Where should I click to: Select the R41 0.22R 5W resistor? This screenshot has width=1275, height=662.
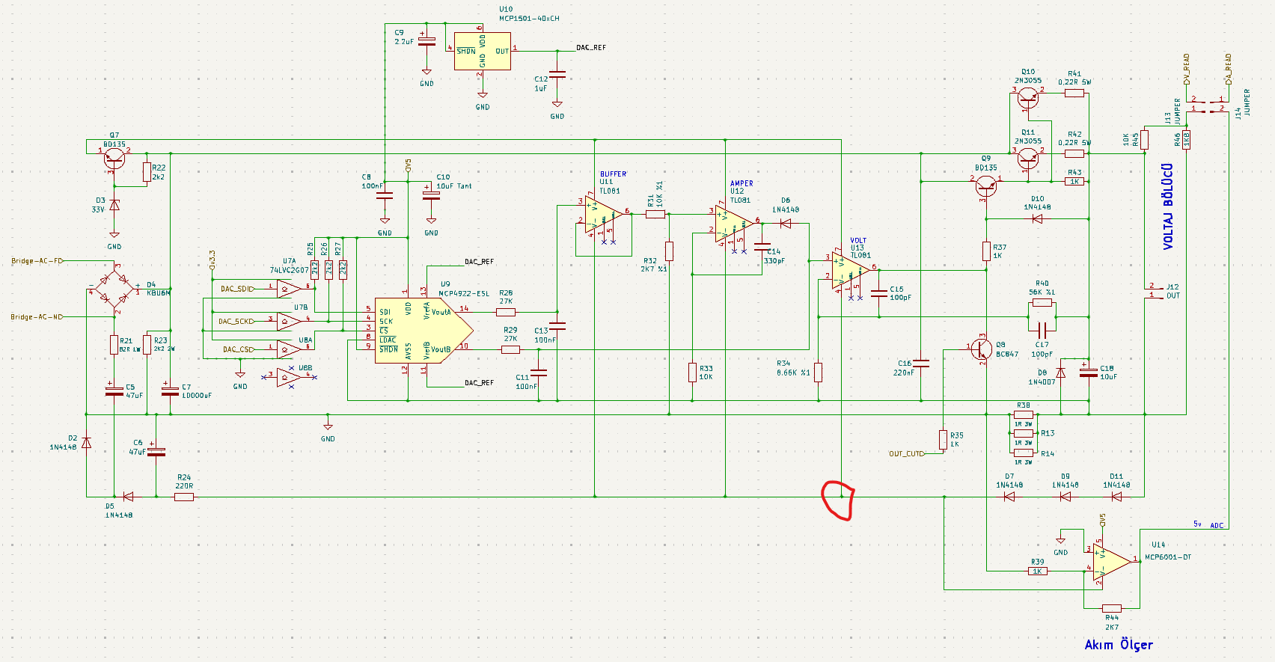(x=1074, y=93)
